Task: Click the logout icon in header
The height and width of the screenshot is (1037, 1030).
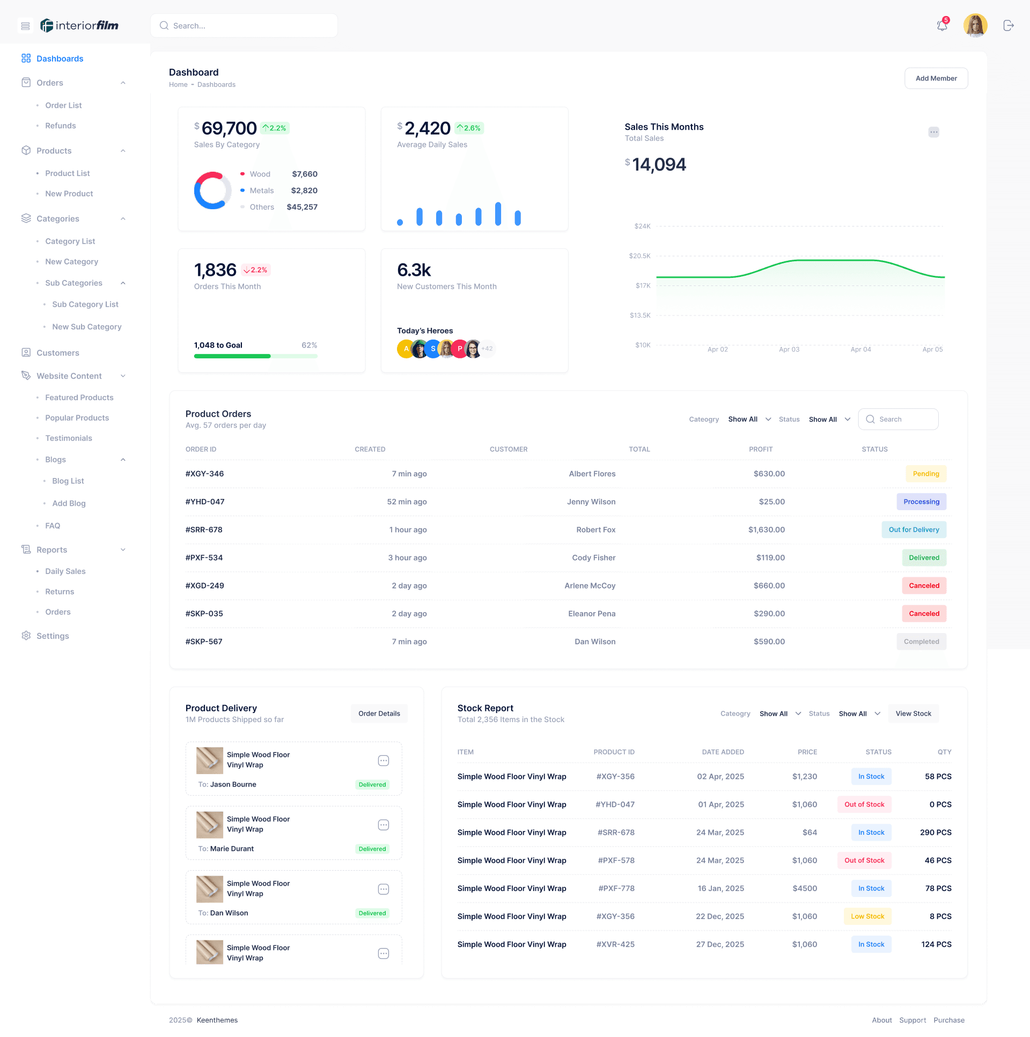Action: click(x=1009, y=25)
